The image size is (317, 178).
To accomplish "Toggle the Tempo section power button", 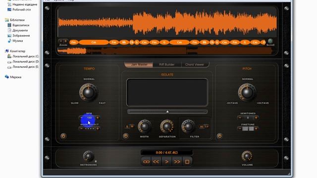I will [63, 136].
